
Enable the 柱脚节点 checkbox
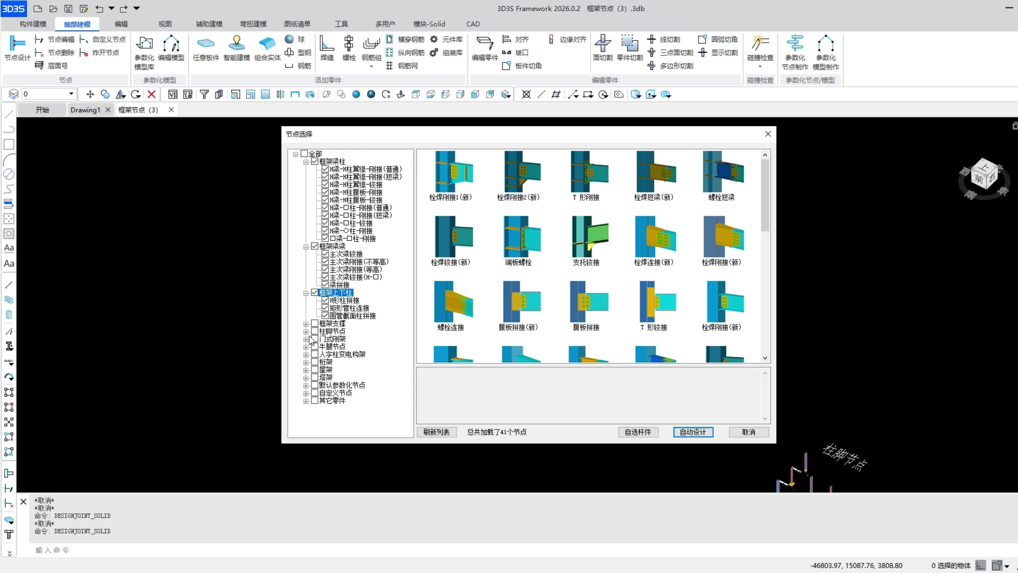315,331
